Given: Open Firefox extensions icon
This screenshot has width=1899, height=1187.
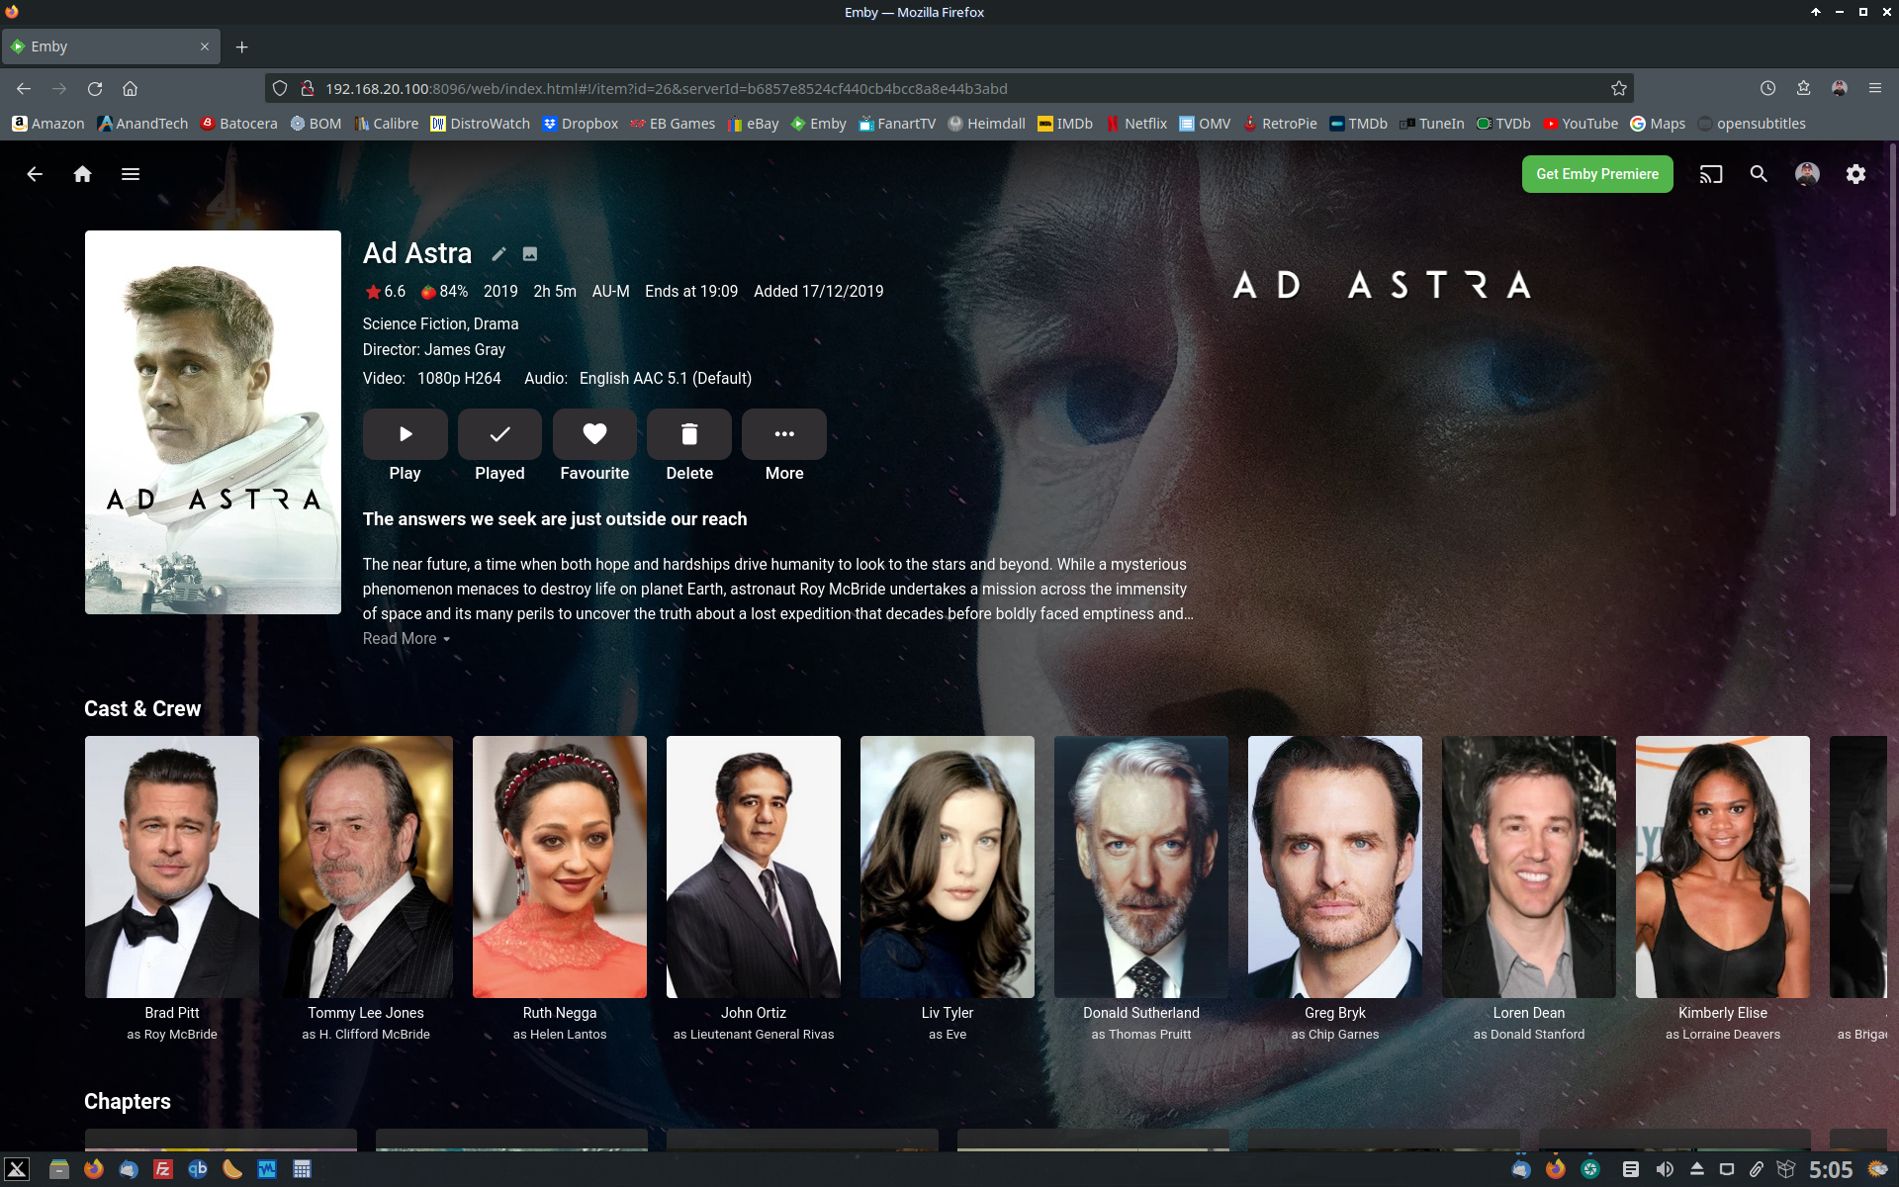Looking at the screenshot, I should click(1803, 88).
